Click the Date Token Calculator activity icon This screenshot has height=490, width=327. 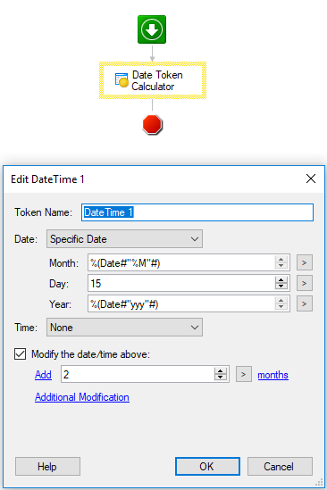(122, 80)
